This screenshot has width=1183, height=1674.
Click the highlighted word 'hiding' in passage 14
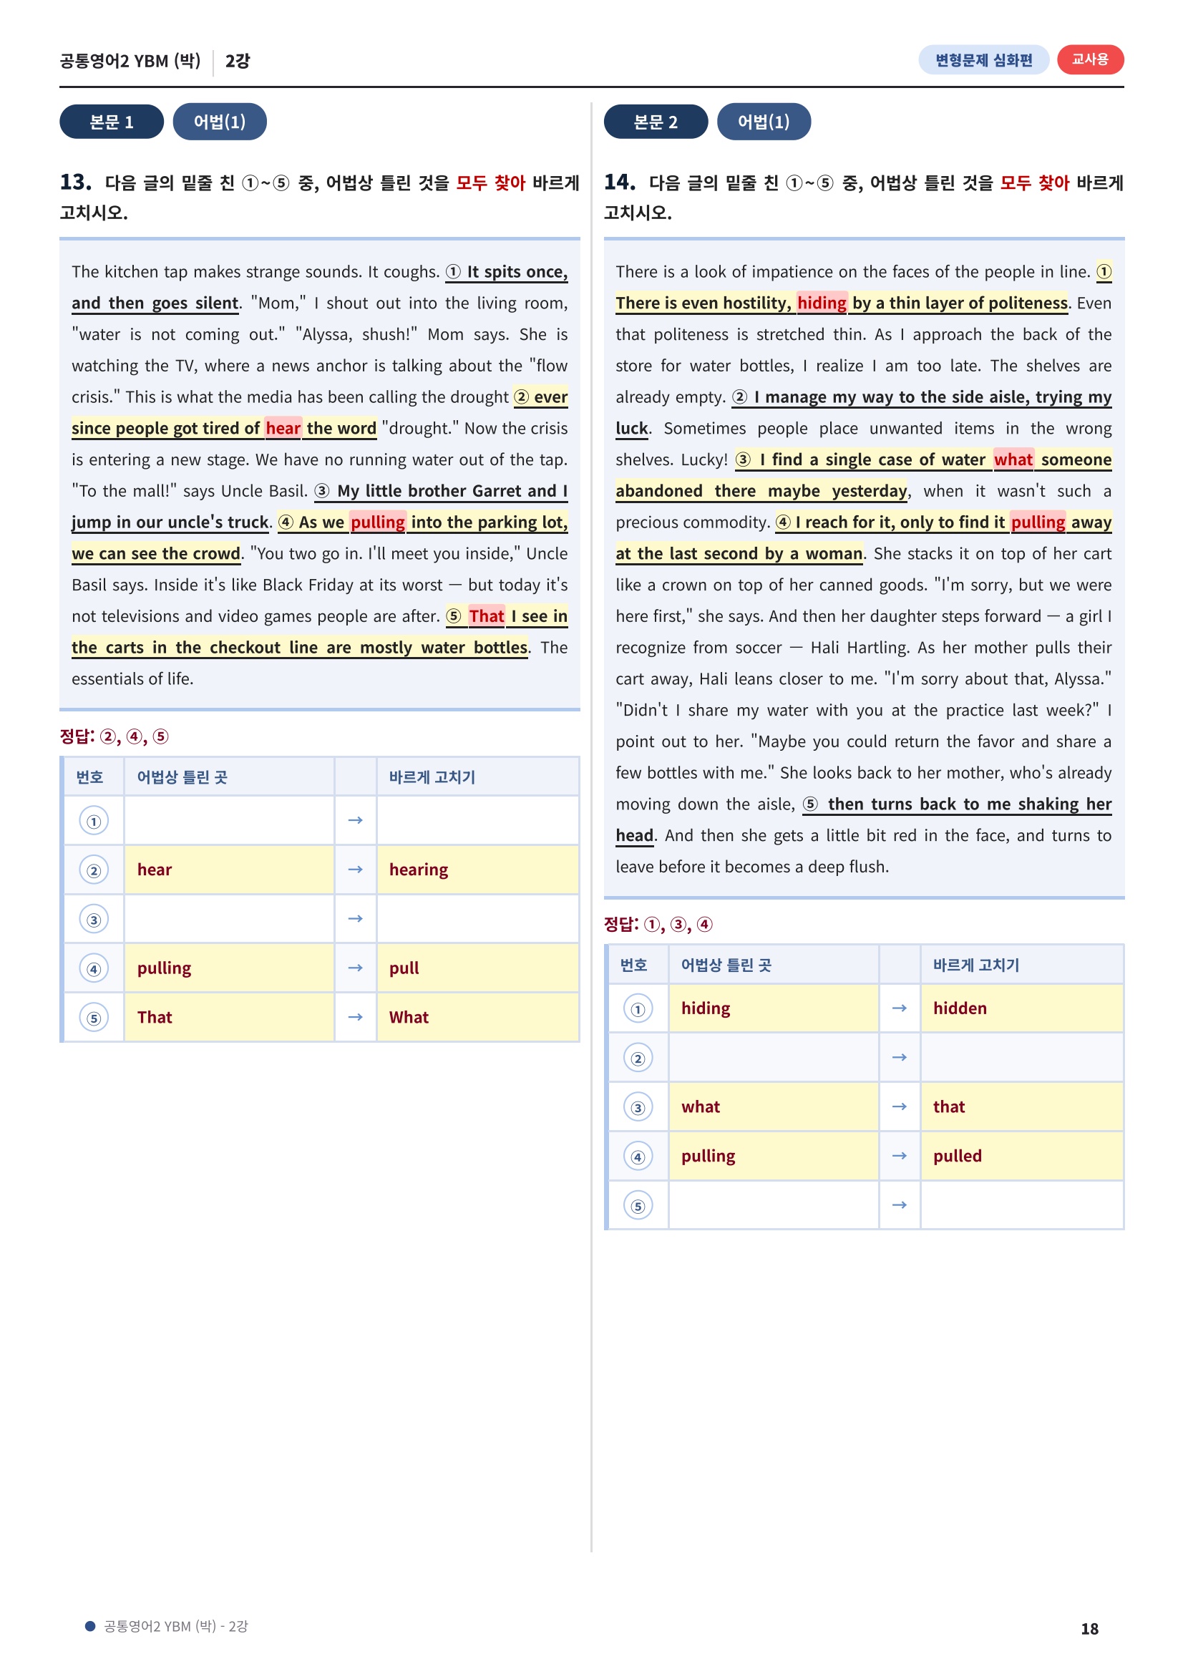pyautogui.click(x=822, y=303)
